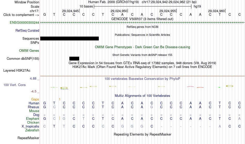Click the black Sequences item bar
The width and height of the screenshot is (245, 144).
pos(70,39)
